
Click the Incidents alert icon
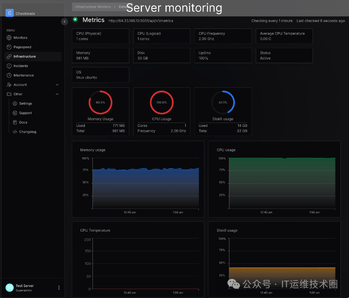[9, 66]
